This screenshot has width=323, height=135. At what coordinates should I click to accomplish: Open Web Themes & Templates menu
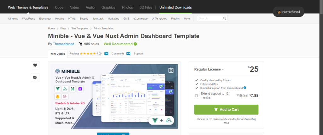click(28, 8)
